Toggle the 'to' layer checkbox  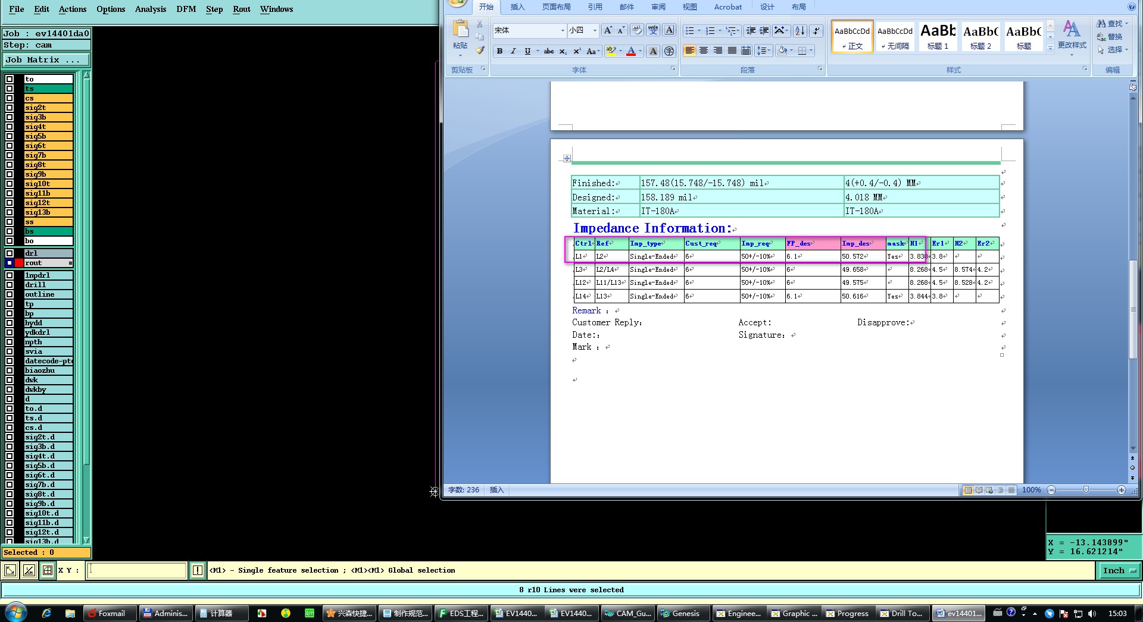pyautogui.click(x=10, y=79)
